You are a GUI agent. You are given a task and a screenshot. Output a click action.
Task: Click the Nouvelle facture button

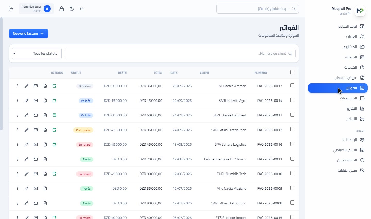click(x=28, y=33)
